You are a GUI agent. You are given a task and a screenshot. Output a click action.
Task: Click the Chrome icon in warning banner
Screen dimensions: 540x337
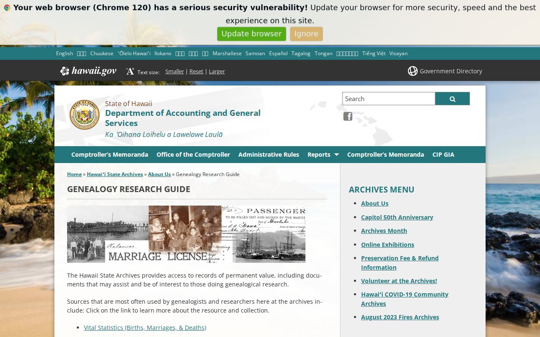(x=7, y=8)
